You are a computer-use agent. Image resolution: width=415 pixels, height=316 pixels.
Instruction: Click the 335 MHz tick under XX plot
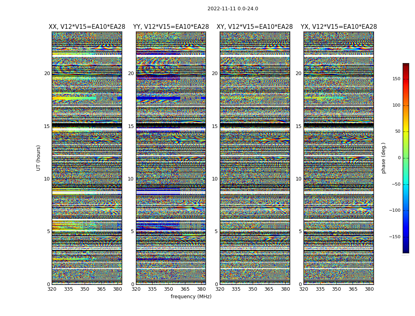68,289
